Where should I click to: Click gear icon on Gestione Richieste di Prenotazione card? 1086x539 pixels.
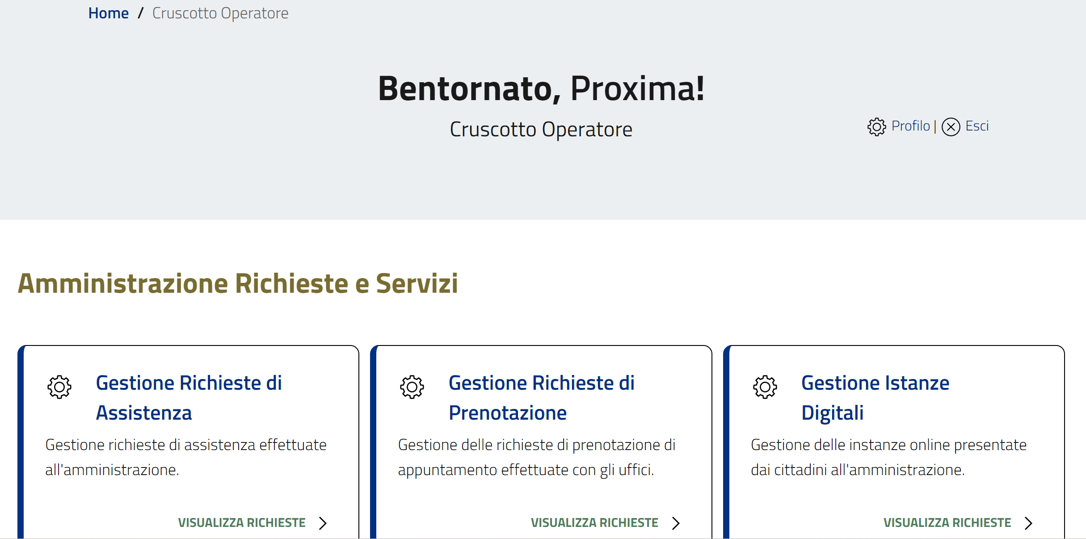(x=412, y=387)
